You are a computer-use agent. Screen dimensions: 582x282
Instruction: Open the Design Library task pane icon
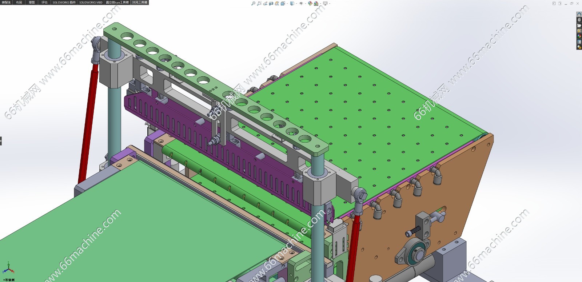click(x=579, y=20)
